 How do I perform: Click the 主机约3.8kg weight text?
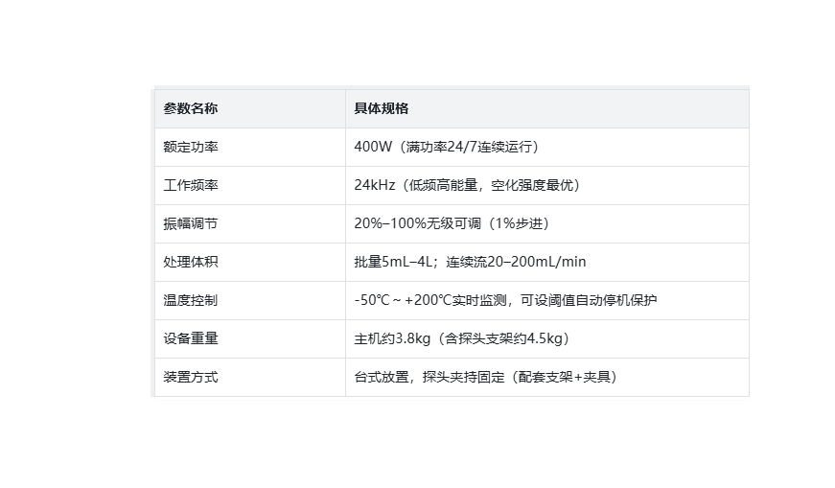click(392, 338)
